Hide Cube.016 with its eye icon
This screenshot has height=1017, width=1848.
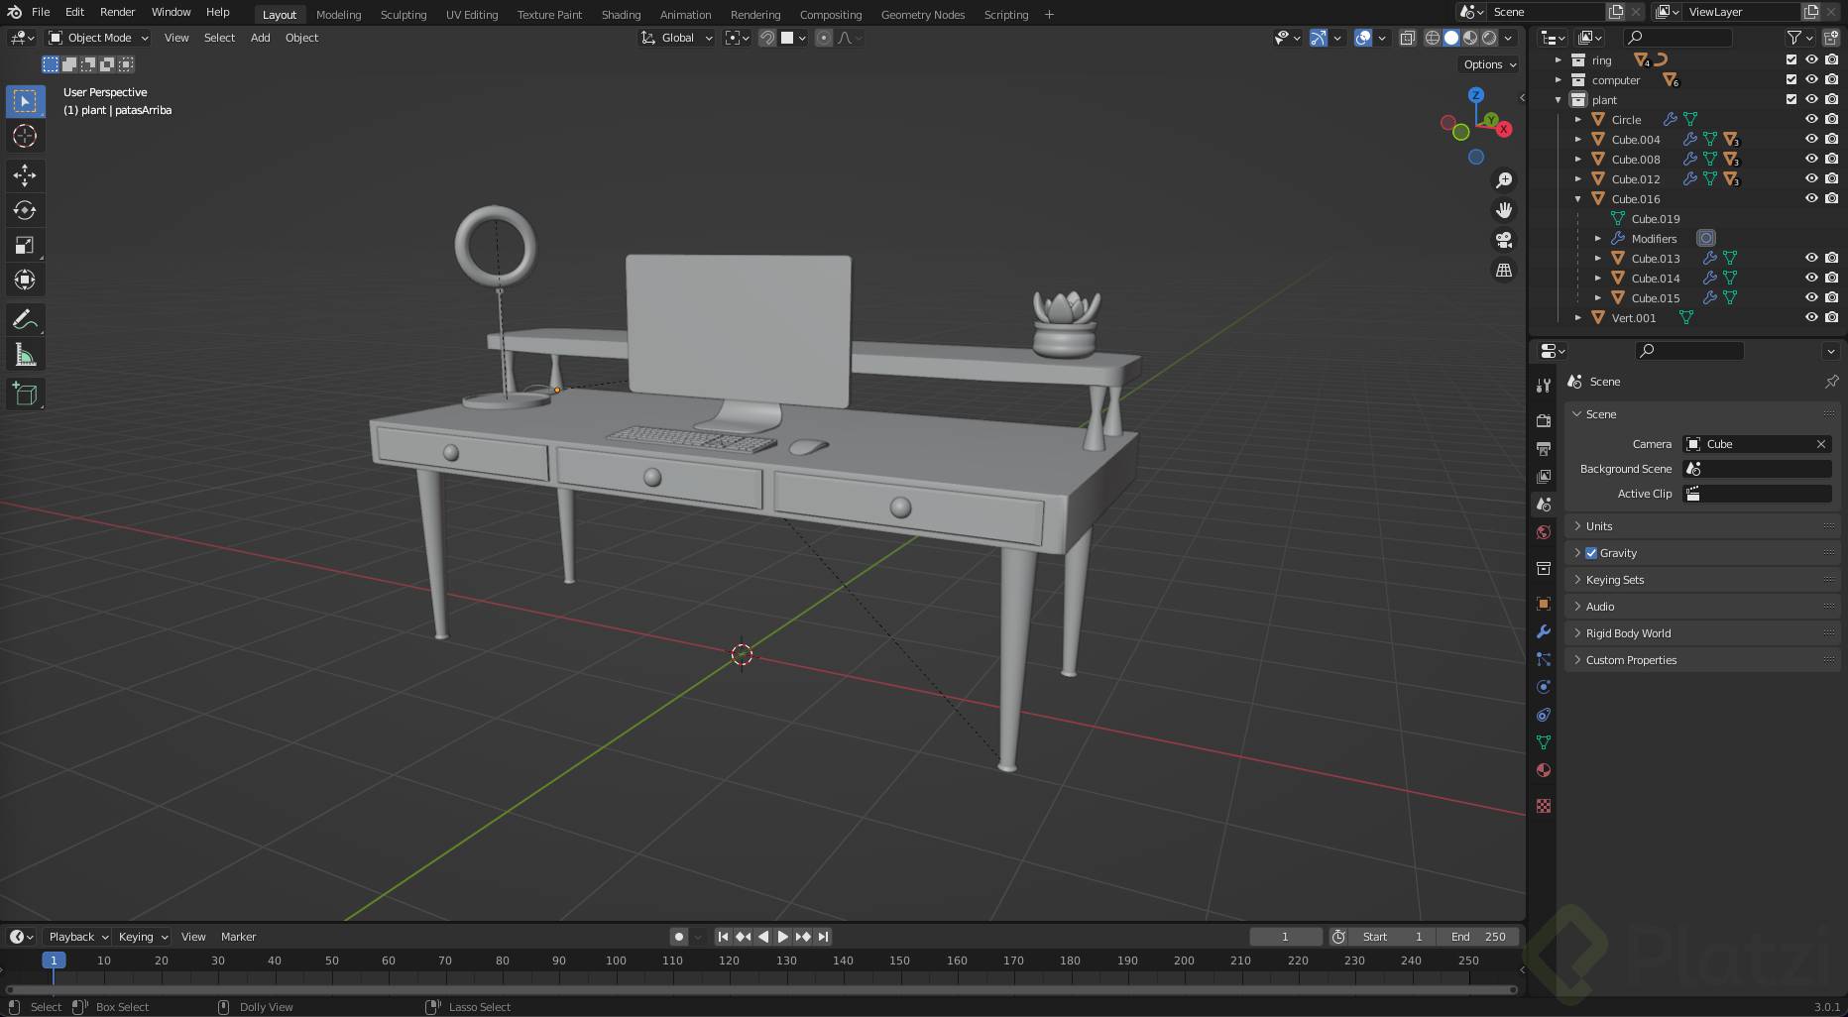point(1811,198)
